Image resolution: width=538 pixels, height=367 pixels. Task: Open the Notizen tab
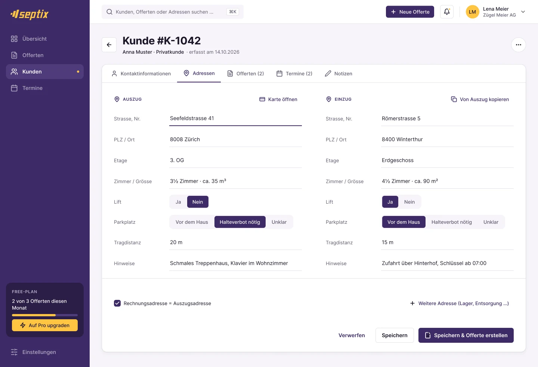(338, 73)
